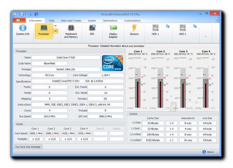
Task: Click the blue info icon in the title bar
Action: pos(36,14)
